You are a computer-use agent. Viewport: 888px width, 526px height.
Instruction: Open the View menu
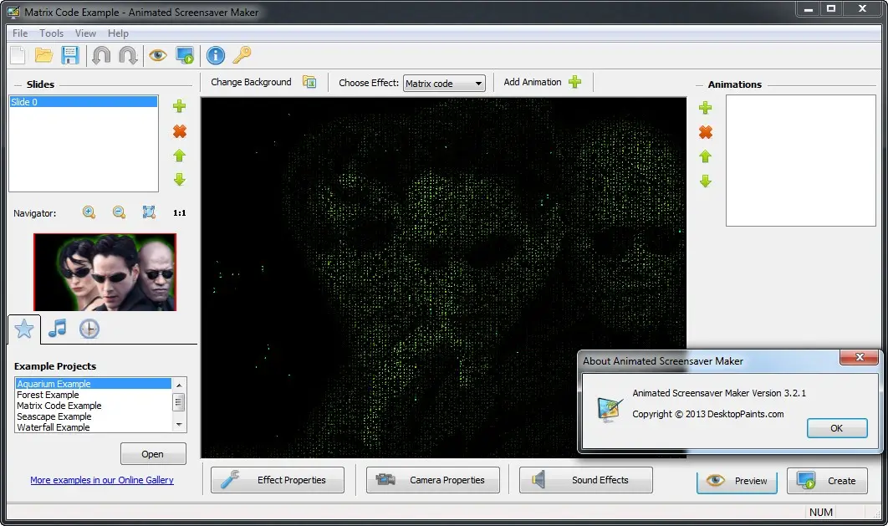[x=85, y=33]
